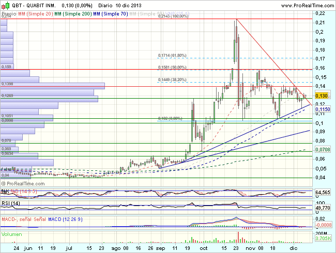This screenshot has height=253, width=336.
Task: Click the candlestick chart icon beside QBT
Action: (x=6, y=6)
